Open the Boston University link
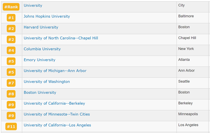Viewport: 210px width, 133px height. tap(40, 93)
